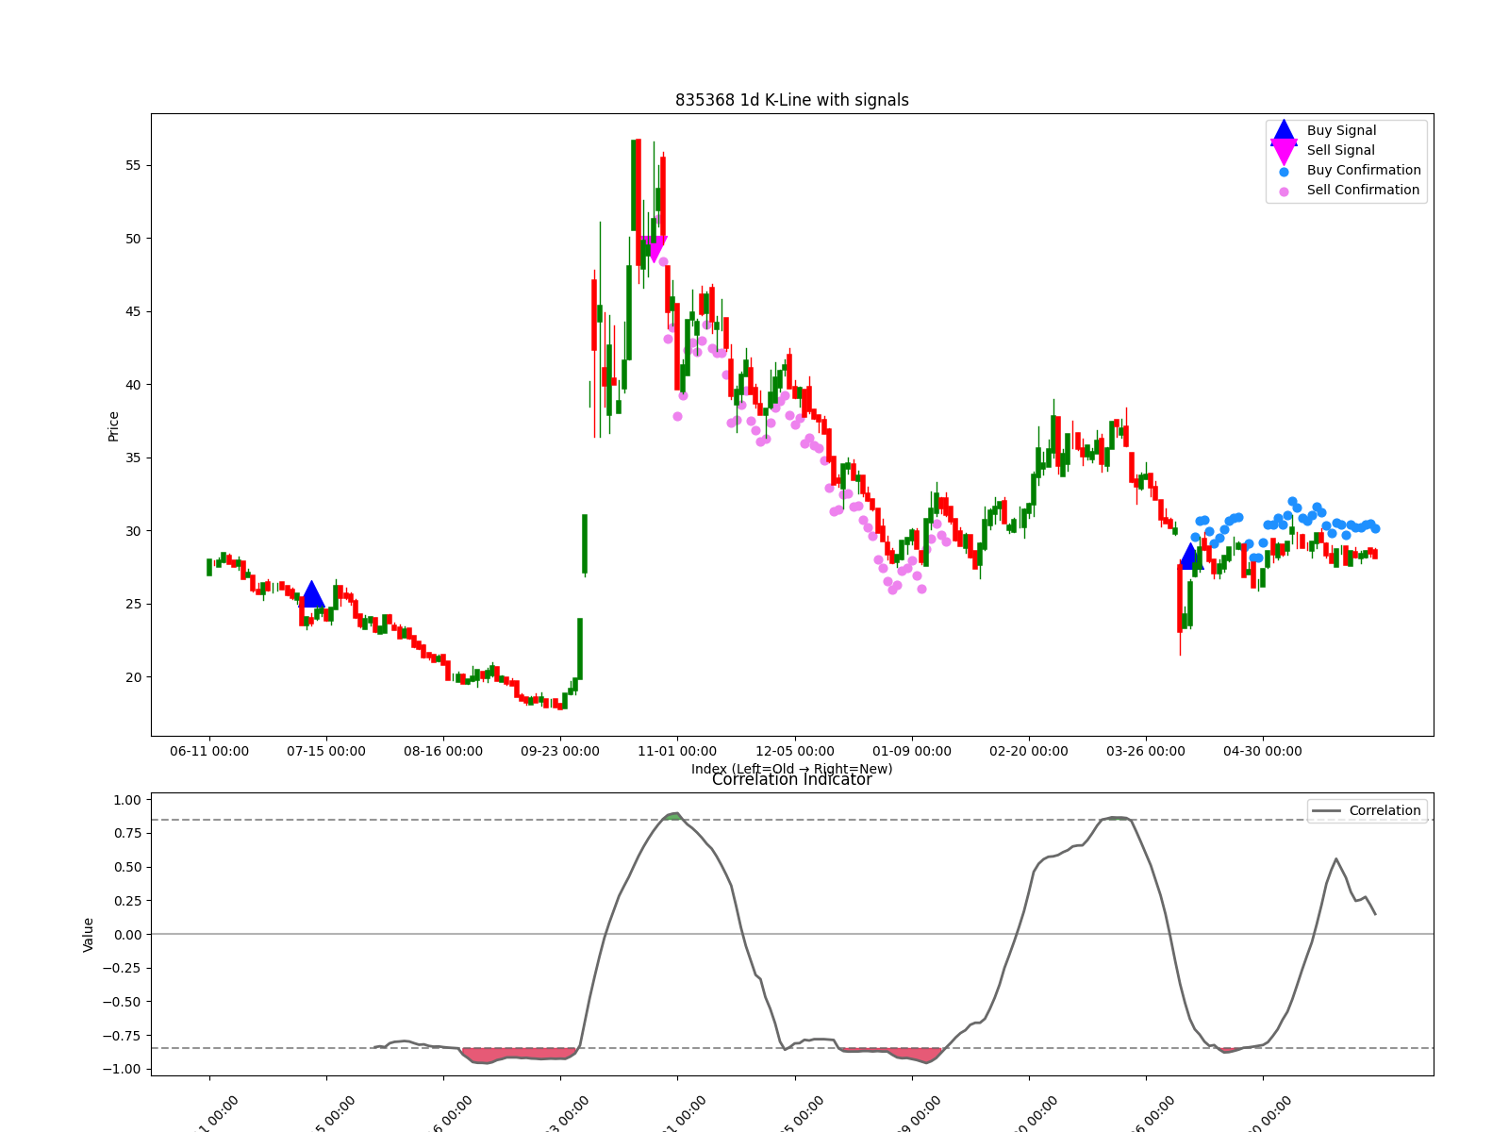This screenshot has height=1132, width=1509.
Task: Click the '12-05 00:00' tick on price chart
Action: coord(795,751)
